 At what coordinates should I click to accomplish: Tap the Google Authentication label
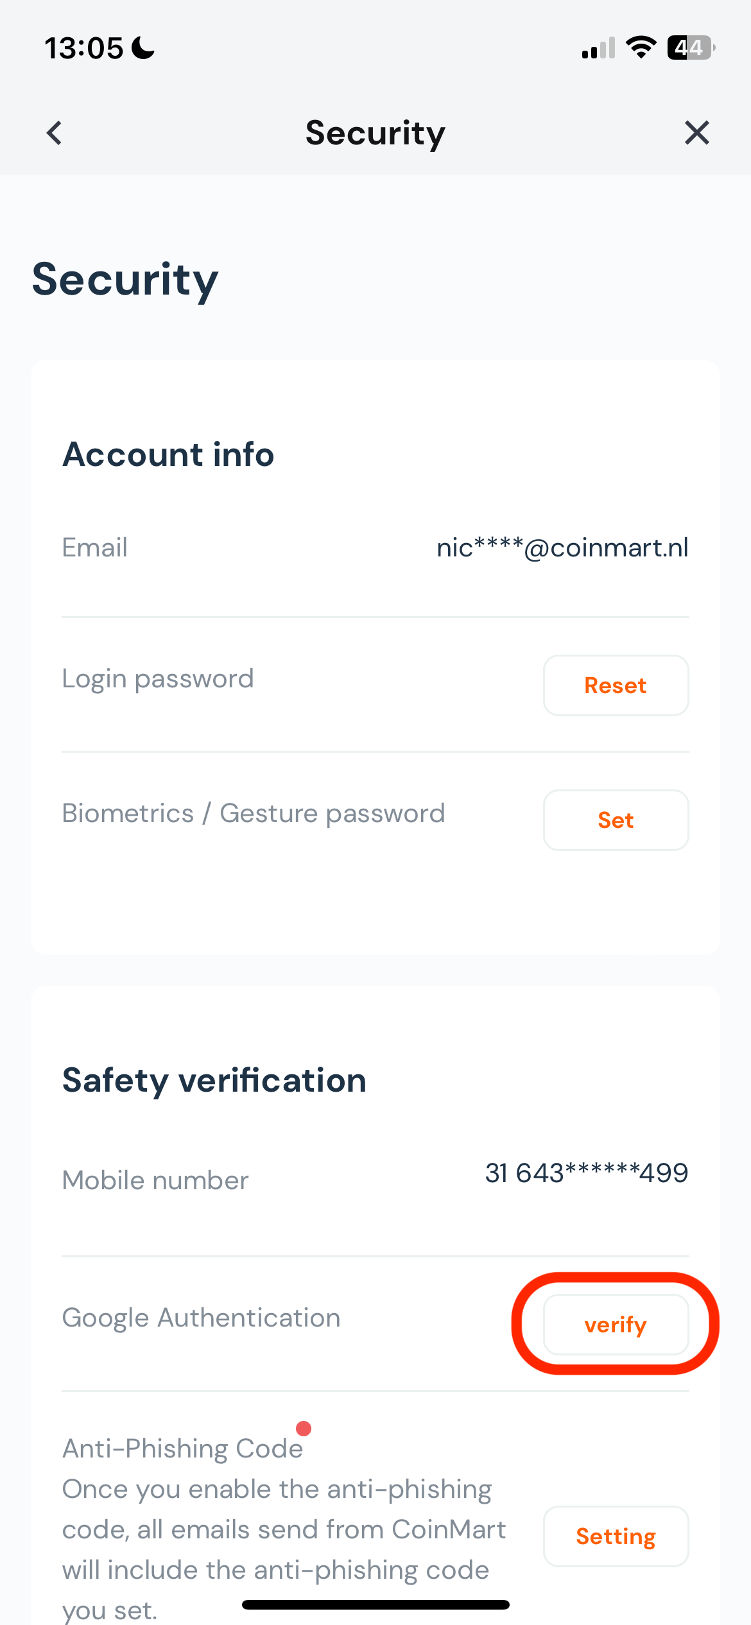[x=201, y=1318]
